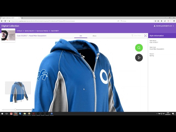Click the Cod. 012017 breadcrumb

(x=55, y=31)
